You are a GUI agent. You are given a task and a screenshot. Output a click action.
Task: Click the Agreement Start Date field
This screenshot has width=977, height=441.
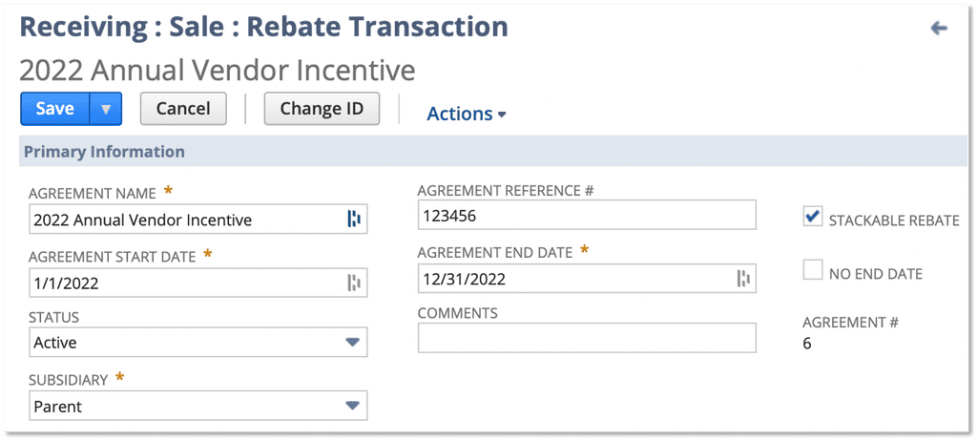198,283
